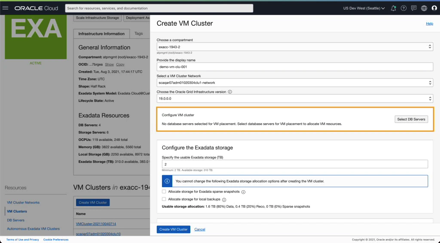Click the Cancel link
The width and height of the screenshot is (440, 243).
coord(200,229)
